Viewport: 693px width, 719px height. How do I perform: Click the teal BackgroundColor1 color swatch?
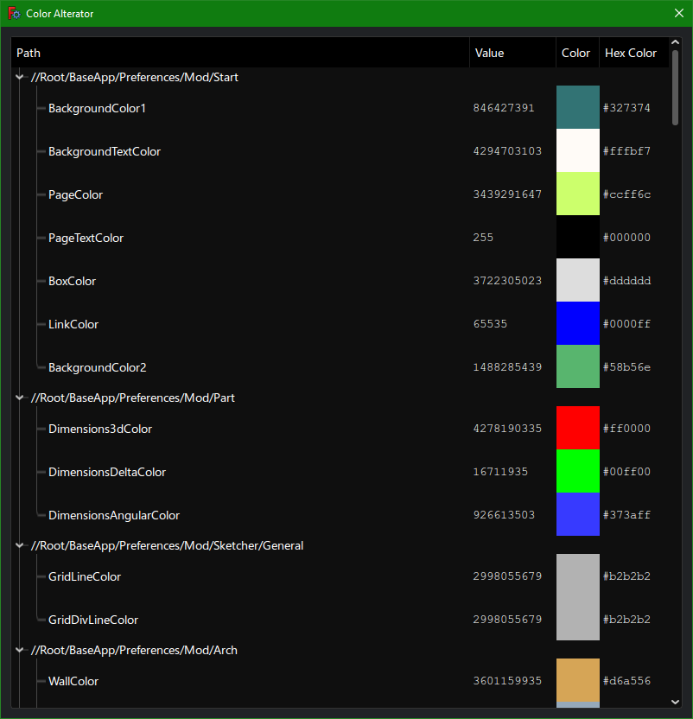pyautogui.click(x=577, y=107)
